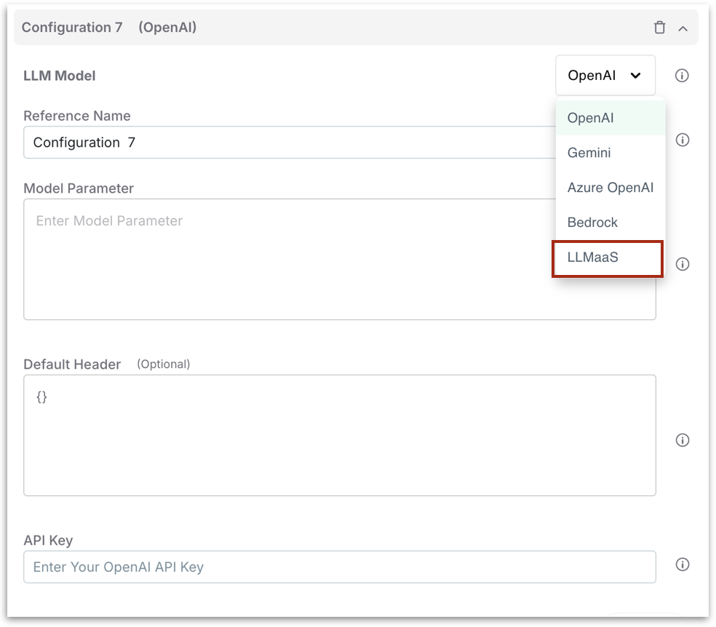
Task: Show info for the Reference Name field
Action: 682,140
